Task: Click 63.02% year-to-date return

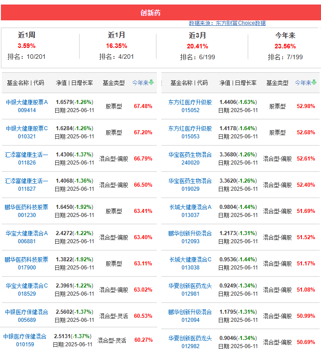Action: pos(143,290)
